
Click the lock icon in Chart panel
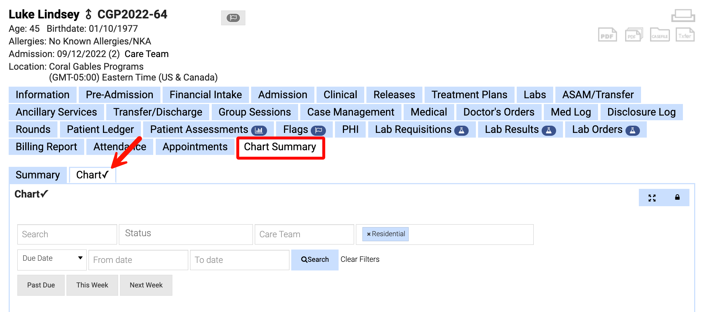[677, 198]
